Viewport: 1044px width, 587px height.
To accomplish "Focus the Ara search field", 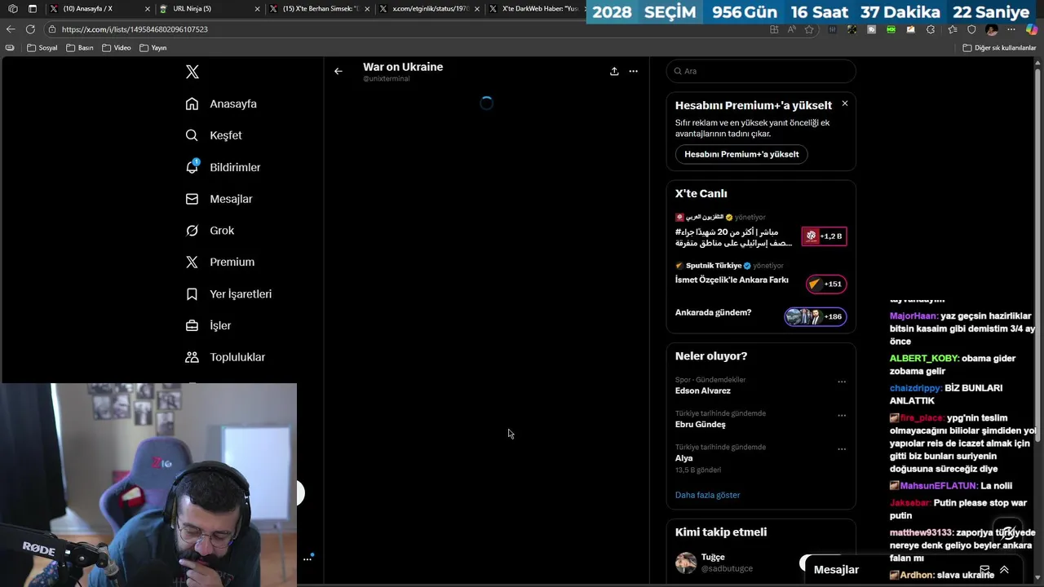I will click(x=761, y=71).
